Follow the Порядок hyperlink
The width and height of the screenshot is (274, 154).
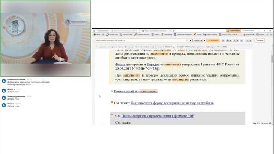[153, 65]
